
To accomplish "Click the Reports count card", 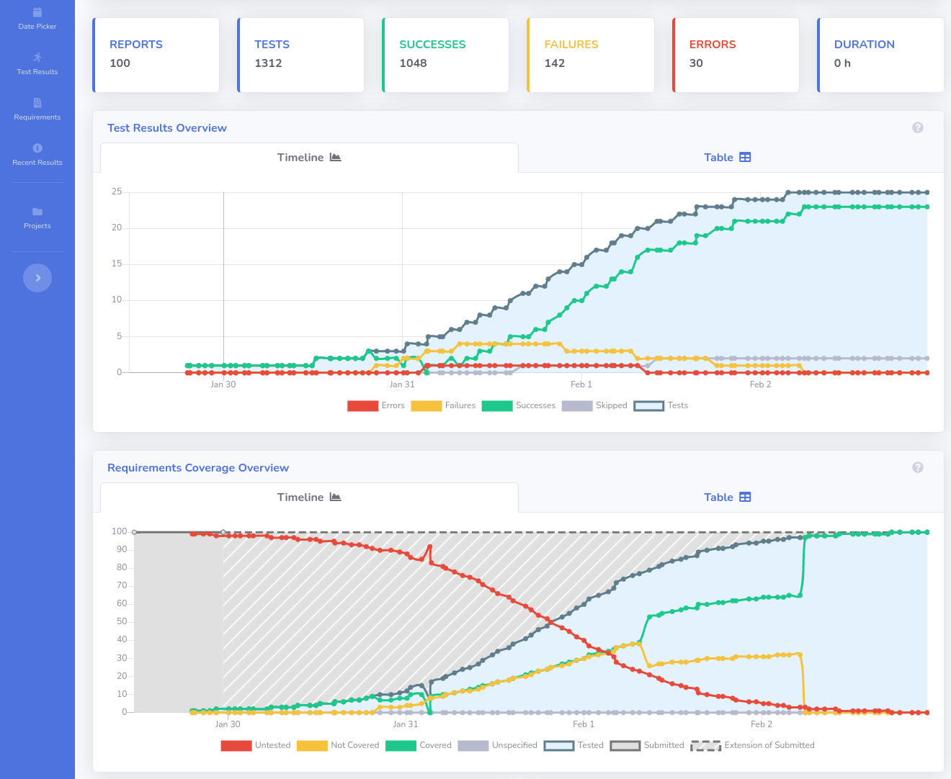I will coord(156,55).
